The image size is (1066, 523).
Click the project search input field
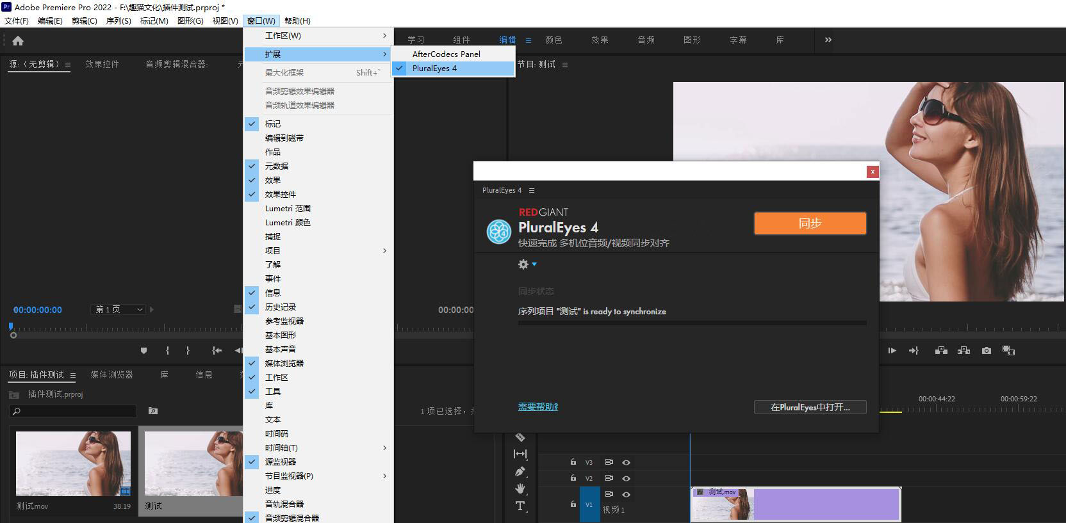tap(73, 411)
